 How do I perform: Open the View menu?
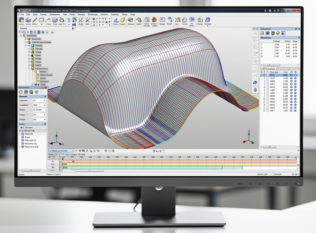pyautogui.click(x=35, y=15)
